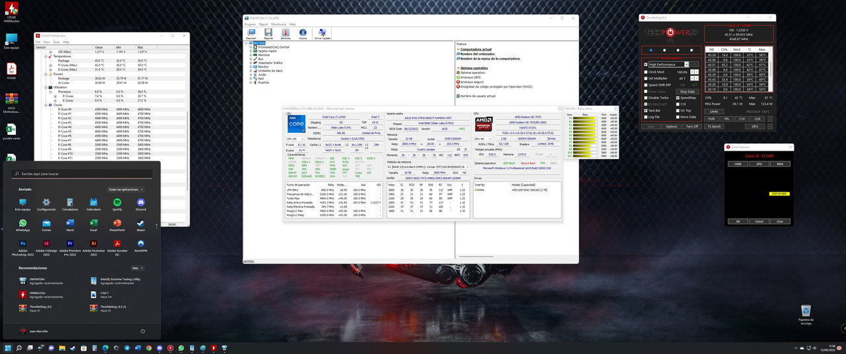Launch Adobe InDesign 2022 from Start menu
The width and height of the screenshot is (846, 354).
[46, 246]
